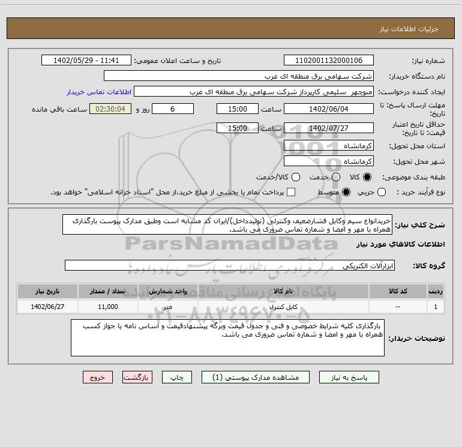Image resolution: width=462 pixels, height=447 pixels.
Task: Click the need number field 1102001132000106
Action: coord(329,60)
